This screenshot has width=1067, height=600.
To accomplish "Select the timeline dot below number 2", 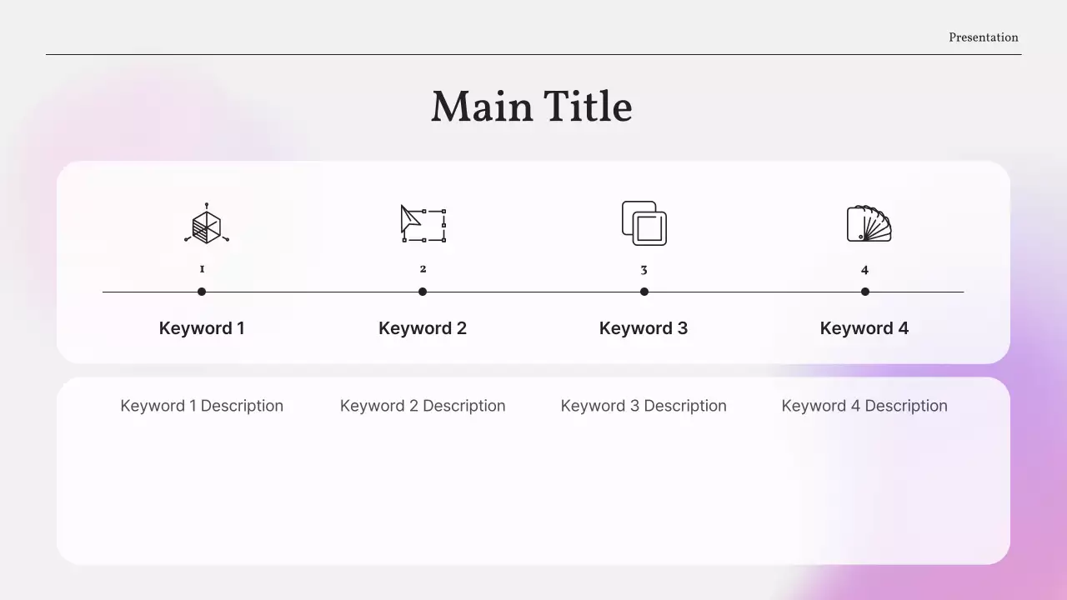I will (423, 292).
